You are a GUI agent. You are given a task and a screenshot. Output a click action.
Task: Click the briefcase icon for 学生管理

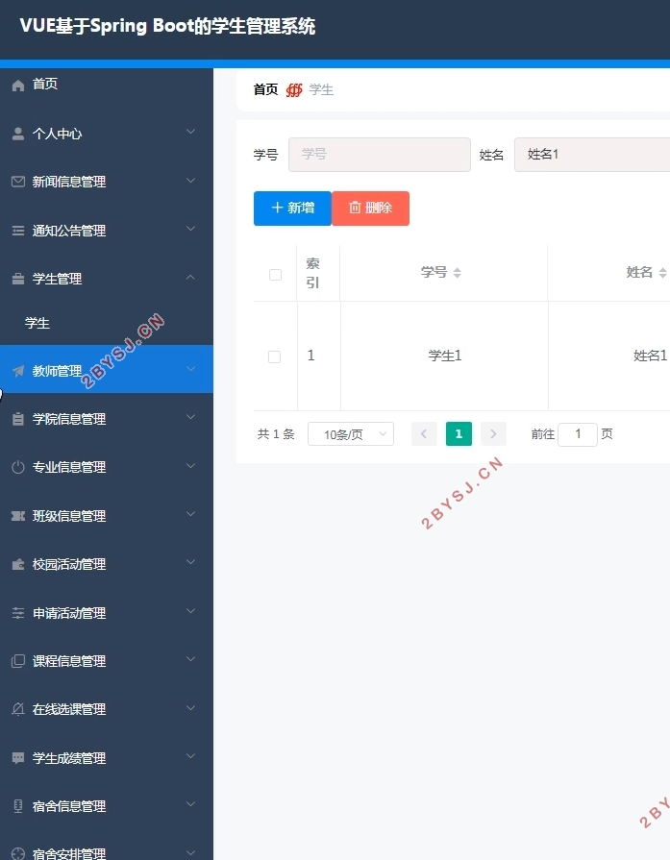point(18,280)
